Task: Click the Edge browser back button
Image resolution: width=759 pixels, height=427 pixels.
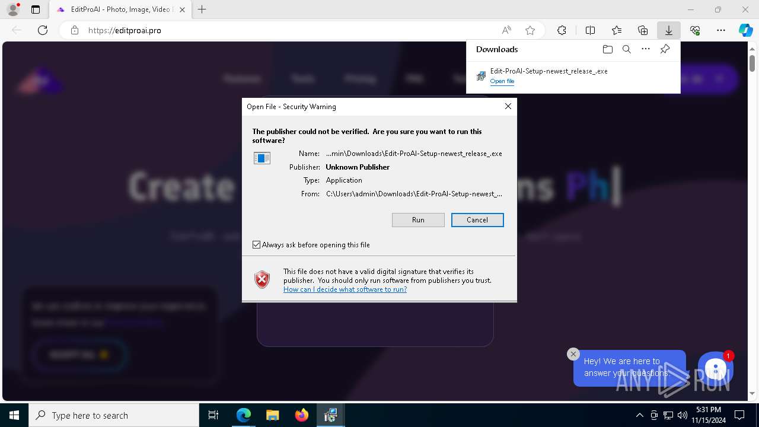Action: pos(17,30)
